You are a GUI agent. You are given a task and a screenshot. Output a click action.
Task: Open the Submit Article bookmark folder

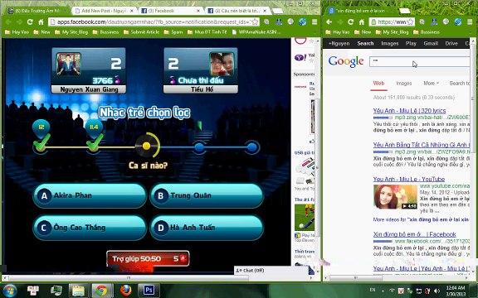141,32
